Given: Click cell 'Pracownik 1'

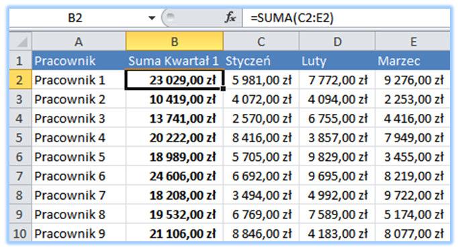Looking at the screenshot, I should [79, 80].
